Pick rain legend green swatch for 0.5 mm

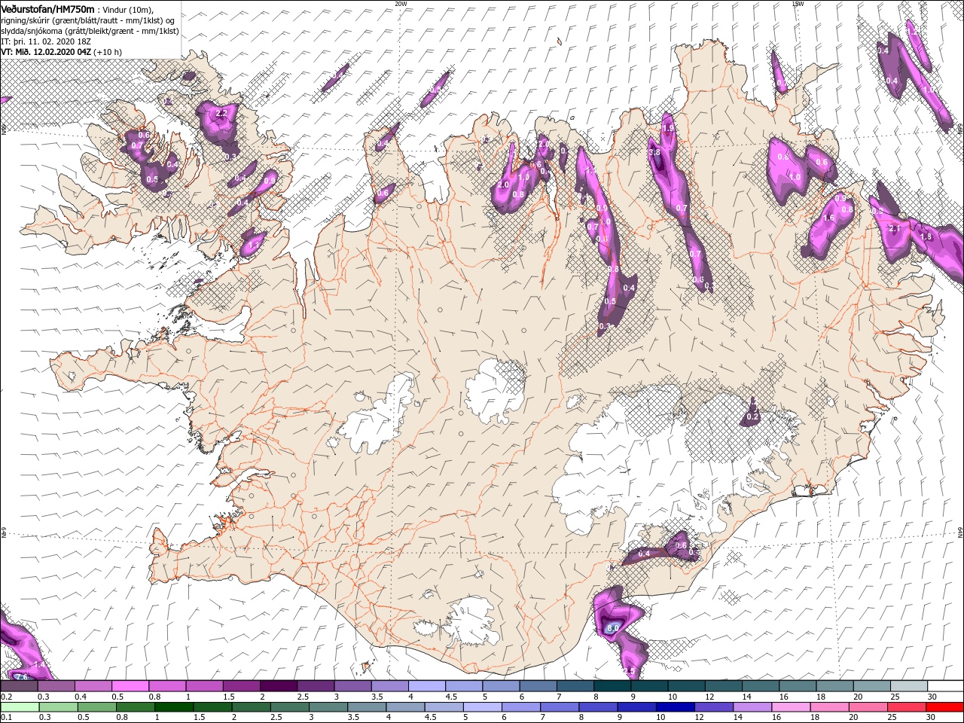(x=96, y=707)
